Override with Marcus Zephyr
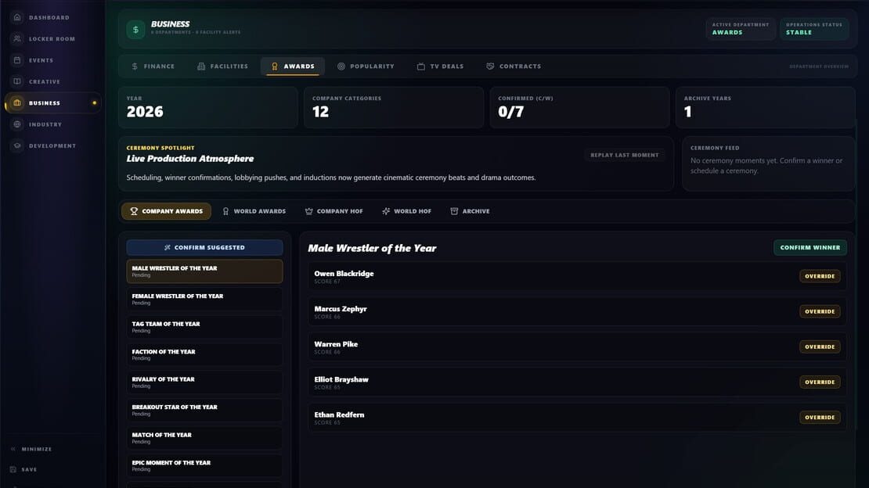 [820, 311]
